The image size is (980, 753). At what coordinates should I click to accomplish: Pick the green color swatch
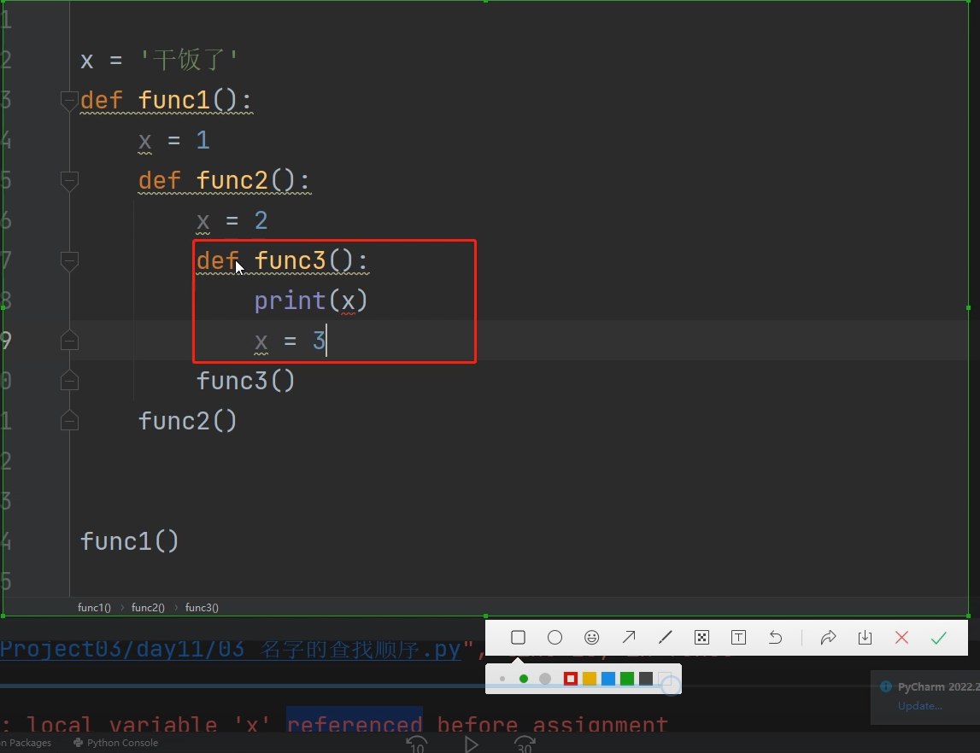click(x=627, y=679)
